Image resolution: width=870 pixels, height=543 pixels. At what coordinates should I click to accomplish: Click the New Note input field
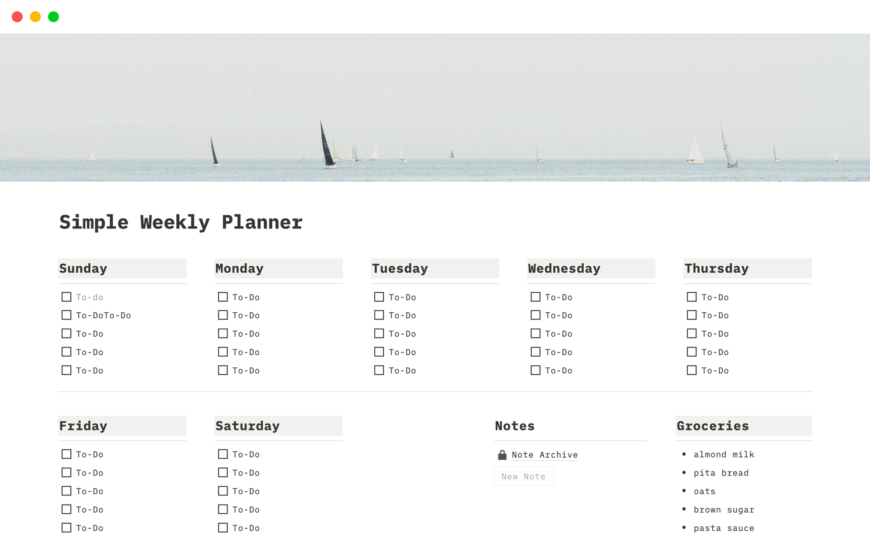524,476
